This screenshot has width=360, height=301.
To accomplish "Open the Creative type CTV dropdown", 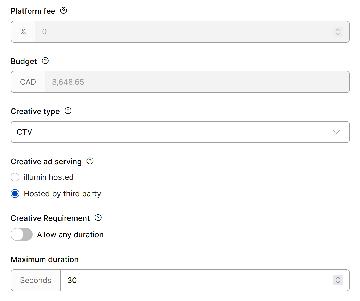I will pyautogui.click(x=180, y=132).
